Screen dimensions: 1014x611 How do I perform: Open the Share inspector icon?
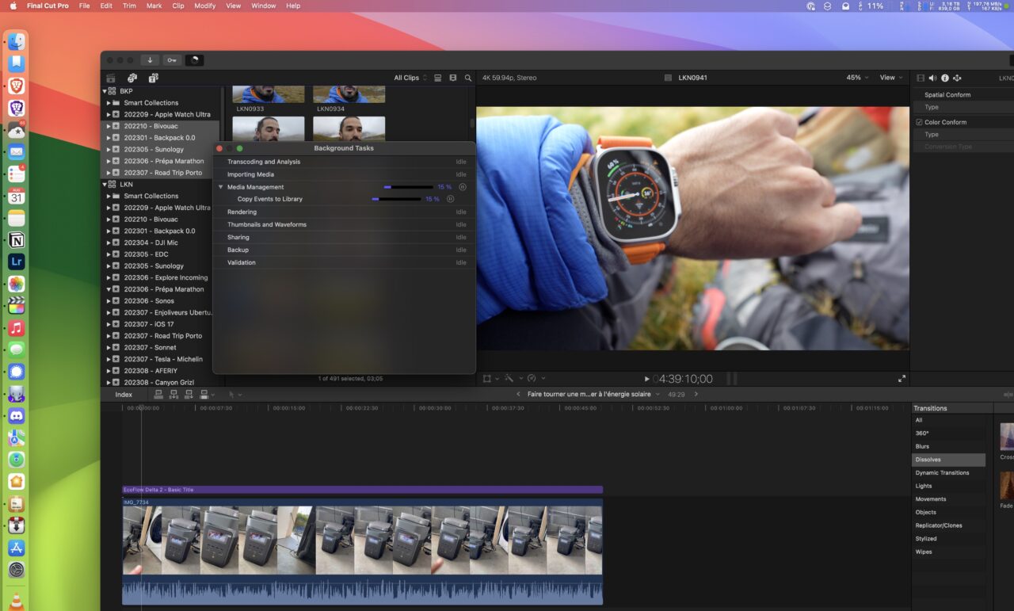pyautogui.click(x=957, y=78)
